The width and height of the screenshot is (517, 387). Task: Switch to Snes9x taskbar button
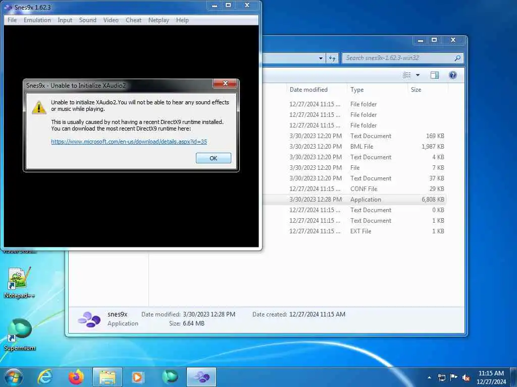[x=201, y=377]
